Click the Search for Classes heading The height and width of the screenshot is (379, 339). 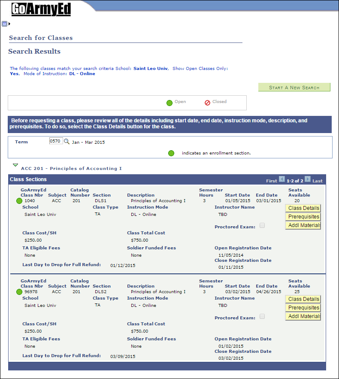pyautogui.click(x=41, y=38)
